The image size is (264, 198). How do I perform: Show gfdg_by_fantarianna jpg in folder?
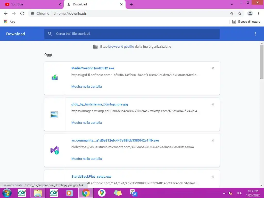click(87, 122)
